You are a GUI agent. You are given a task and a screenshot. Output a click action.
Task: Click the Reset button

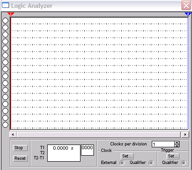[x=20, y=158]
